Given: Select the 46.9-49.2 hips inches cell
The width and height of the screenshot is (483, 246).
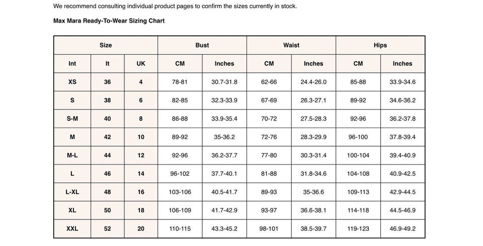Looking at the screenshot, I should point(403,228).
